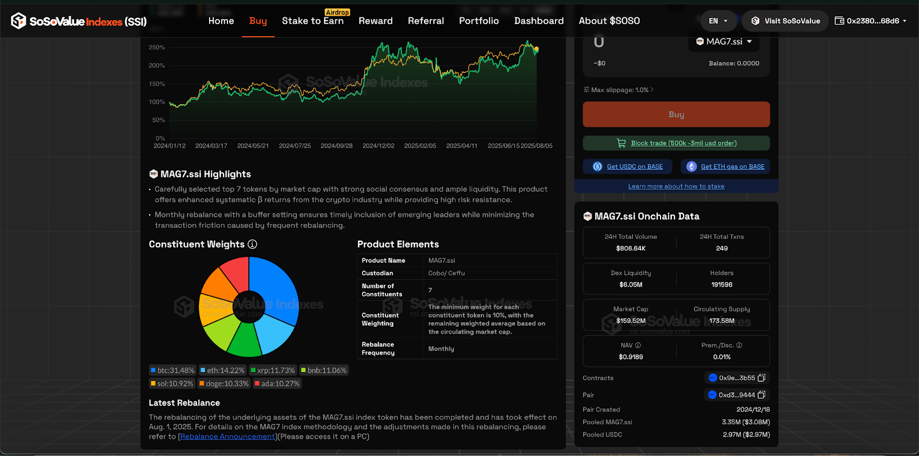Click the orange Buy button
The width and height of the screenshot is (919, 456).
pyautogui.click(x=676, y=114)
